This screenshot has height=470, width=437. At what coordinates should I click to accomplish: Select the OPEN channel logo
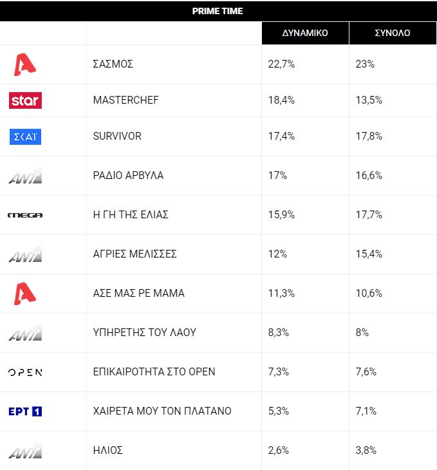[25, 372]
